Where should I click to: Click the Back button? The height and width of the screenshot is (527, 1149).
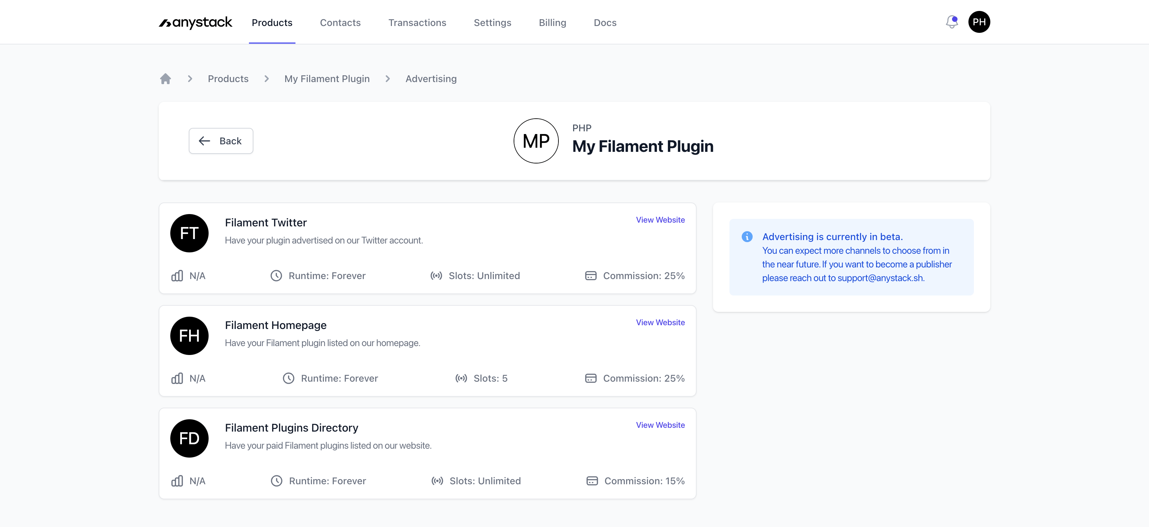click(x=221, y=141)
